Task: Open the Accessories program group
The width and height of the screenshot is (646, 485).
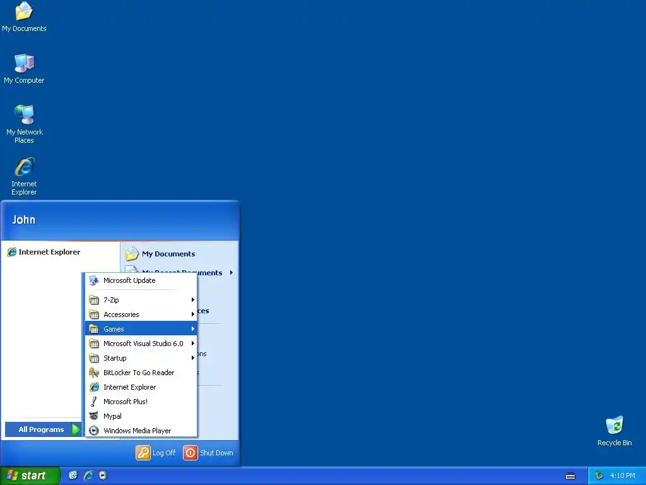Action: pyautogui.click(x=141, y=314)
